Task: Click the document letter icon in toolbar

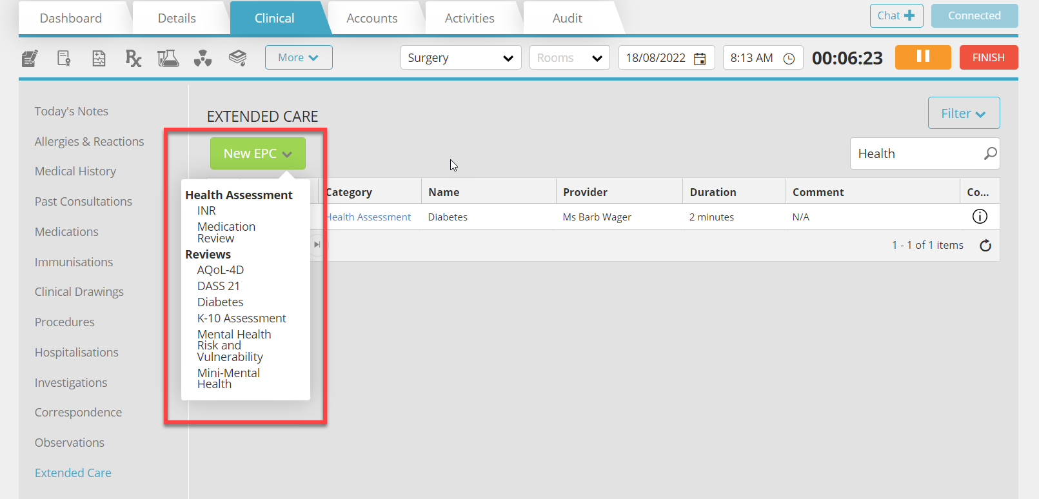Action: [64, 59]
